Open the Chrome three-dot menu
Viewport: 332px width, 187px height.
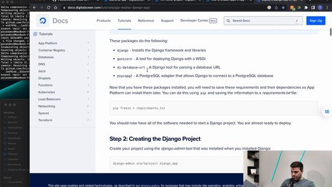tap(327, 8)
